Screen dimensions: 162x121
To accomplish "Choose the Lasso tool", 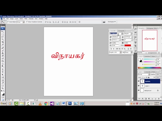I will (x=3, y=37).
